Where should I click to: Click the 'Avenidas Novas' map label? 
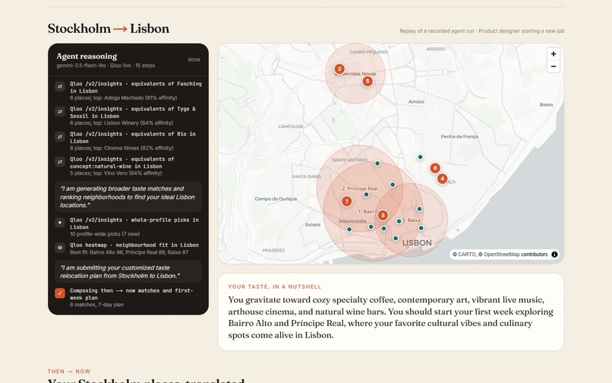coord(357,74)
